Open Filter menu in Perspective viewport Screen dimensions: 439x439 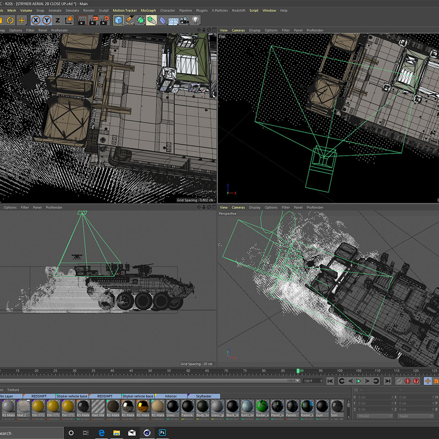point(286,207)
